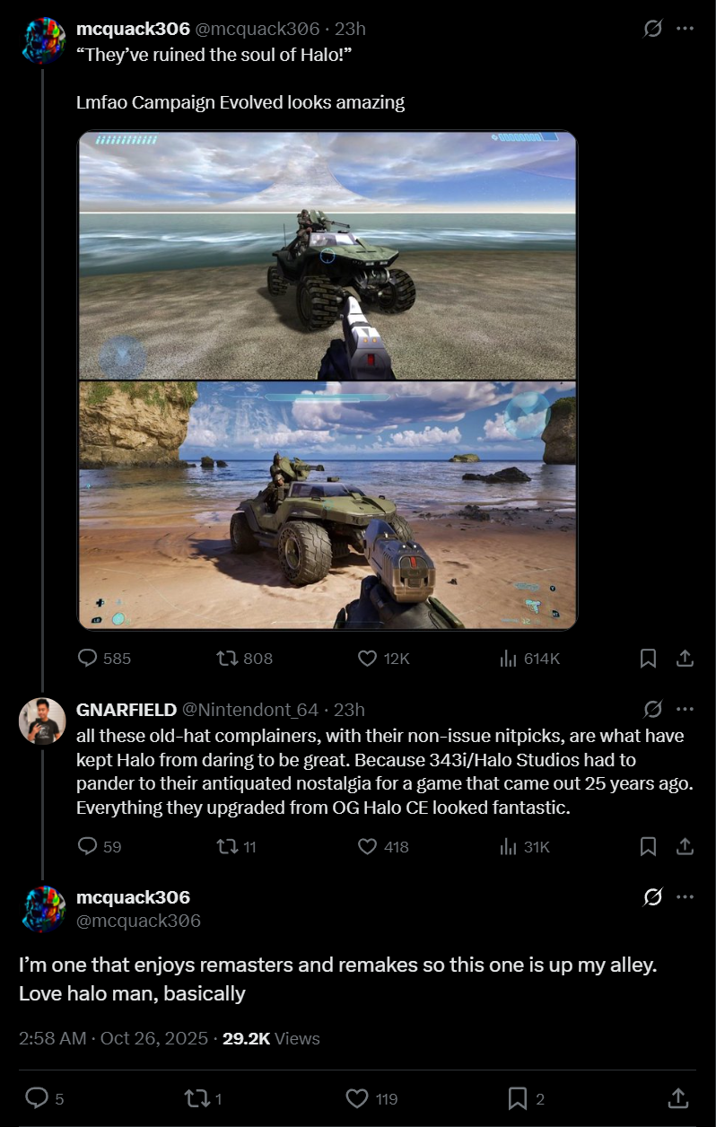View analytics showing 614K views
Viewport: 716px width, 1127px height.
(x=528, y=659)
